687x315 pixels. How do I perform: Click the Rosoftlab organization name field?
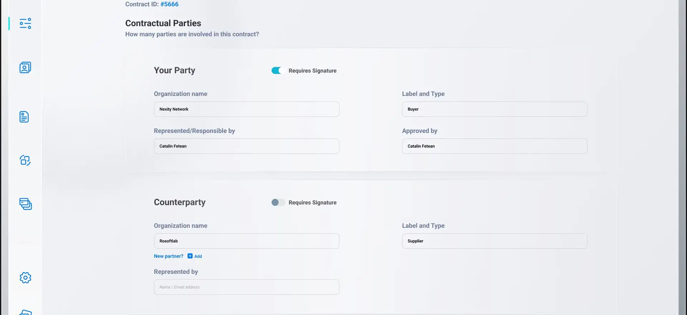tap(246, 241)
